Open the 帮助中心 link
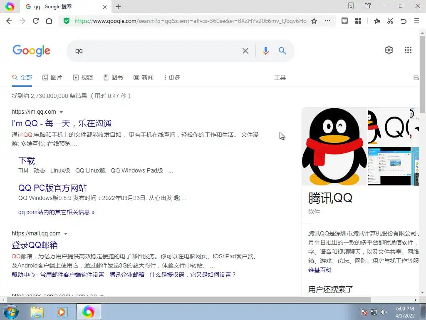 pos(23,275)
